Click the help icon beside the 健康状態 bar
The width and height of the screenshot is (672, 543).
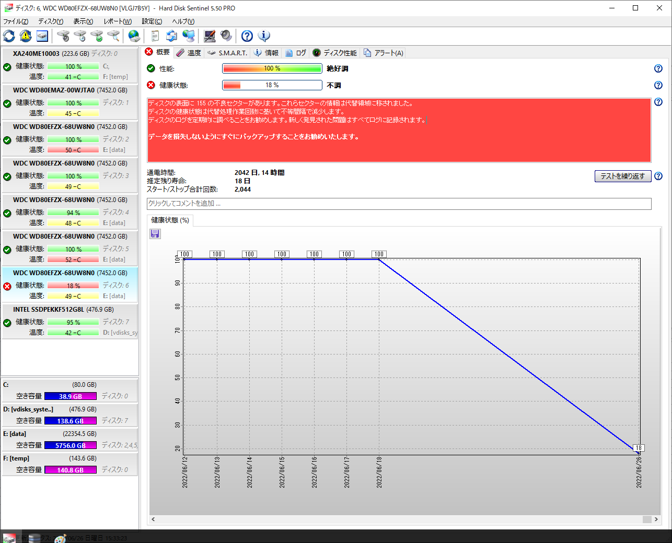coord(658,85)
